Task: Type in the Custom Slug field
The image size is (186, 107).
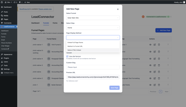Action: [93, 67]
